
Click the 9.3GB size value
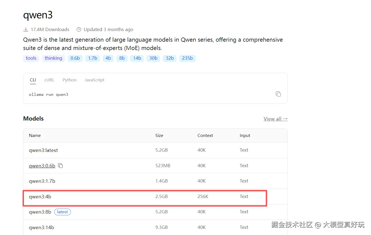[x=161, y=227]
